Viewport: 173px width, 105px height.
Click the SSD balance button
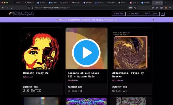119,14
